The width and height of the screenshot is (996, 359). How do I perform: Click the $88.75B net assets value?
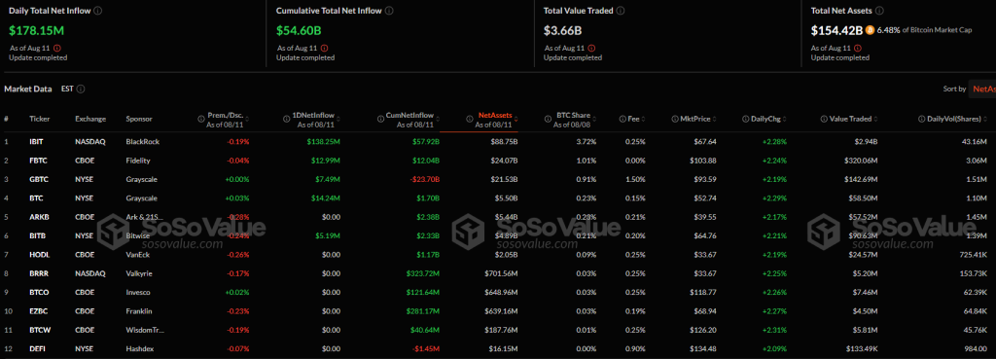point(506,142)
